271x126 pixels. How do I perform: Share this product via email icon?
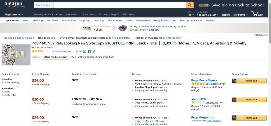pyautogui.click(x=85, y=51)
